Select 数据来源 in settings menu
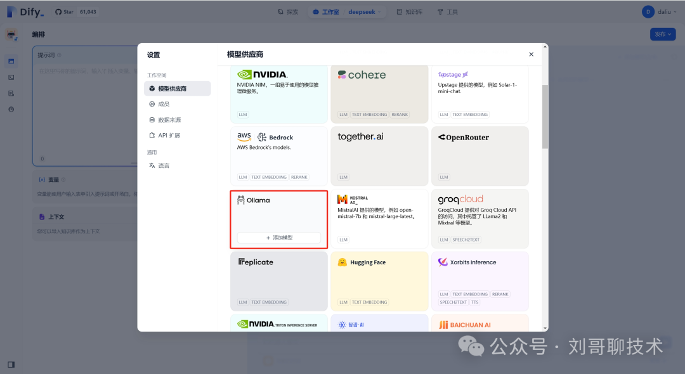 point(178,120)
